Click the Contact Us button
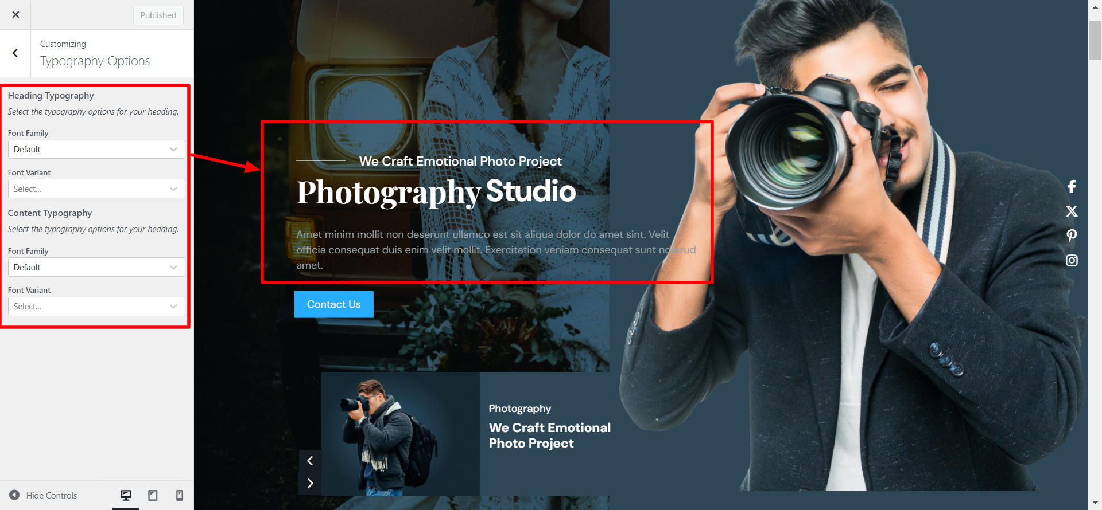Viewport: 1102px width, 510px height. pyautogui.click(x=333, y=304)
